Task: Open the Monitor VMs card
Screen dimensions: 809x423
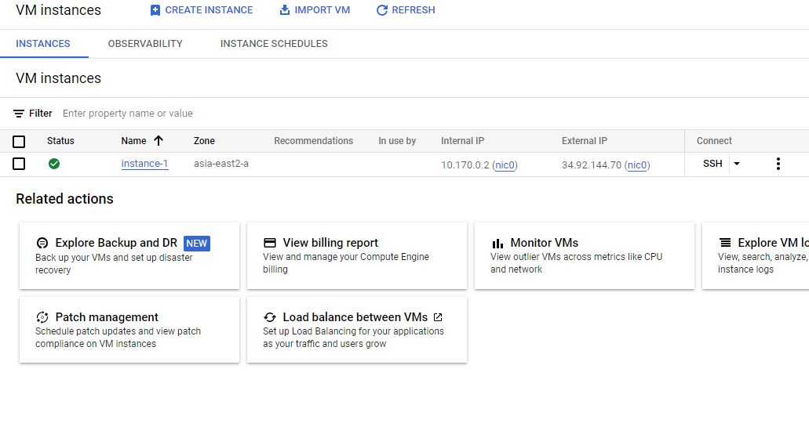Action: [x=585, y=255]
